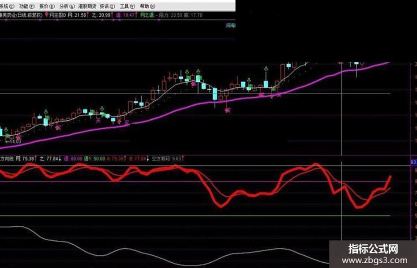Screen dimensions: 417x268
Task: Click the green 网之语 label
Action: point(147,15)
